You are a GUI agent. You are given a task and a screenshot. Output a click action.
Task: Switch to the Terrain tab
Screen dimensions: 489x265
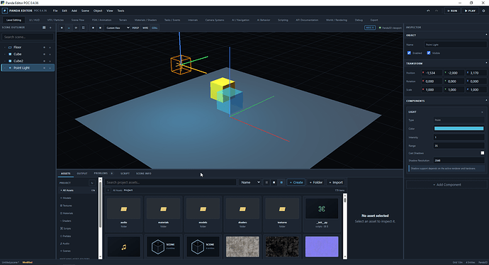click(x=123, y=20)
